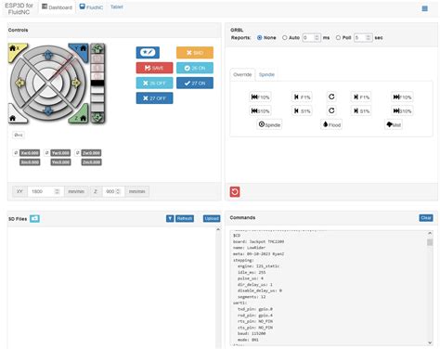Zero the Zw work coordinate
The width and height of the screenshot is (440, 349).
tap(78, 153)
